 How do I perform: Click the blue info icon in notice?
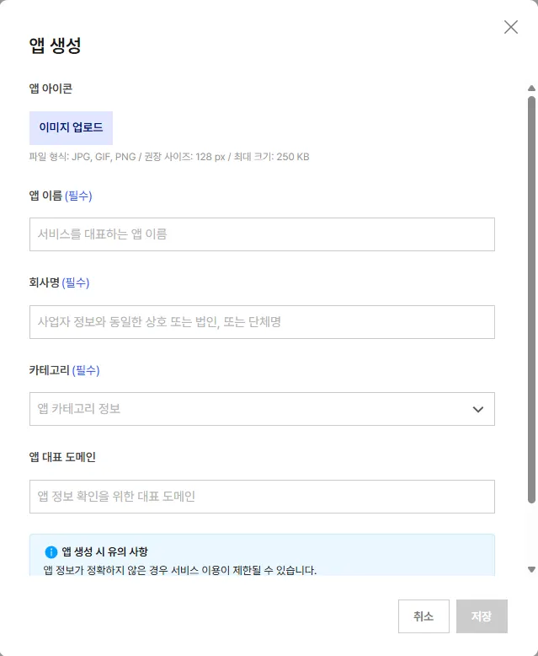tap(51, 552)
